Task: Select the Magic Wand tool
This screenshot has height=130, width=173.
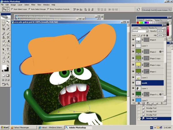Action: tap(8, 25)
